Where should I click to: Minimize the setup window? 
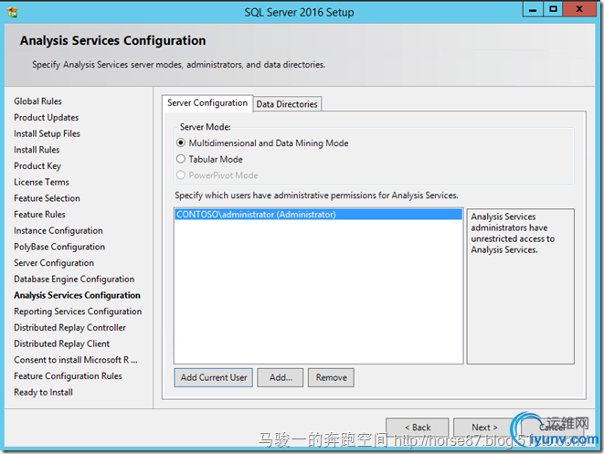[x=533, y=9]
